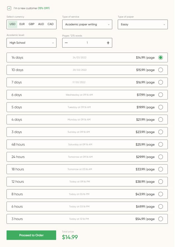Select the 12 hours deadline radio button
This screenshot has height=247, width=175.
[161, 182]
